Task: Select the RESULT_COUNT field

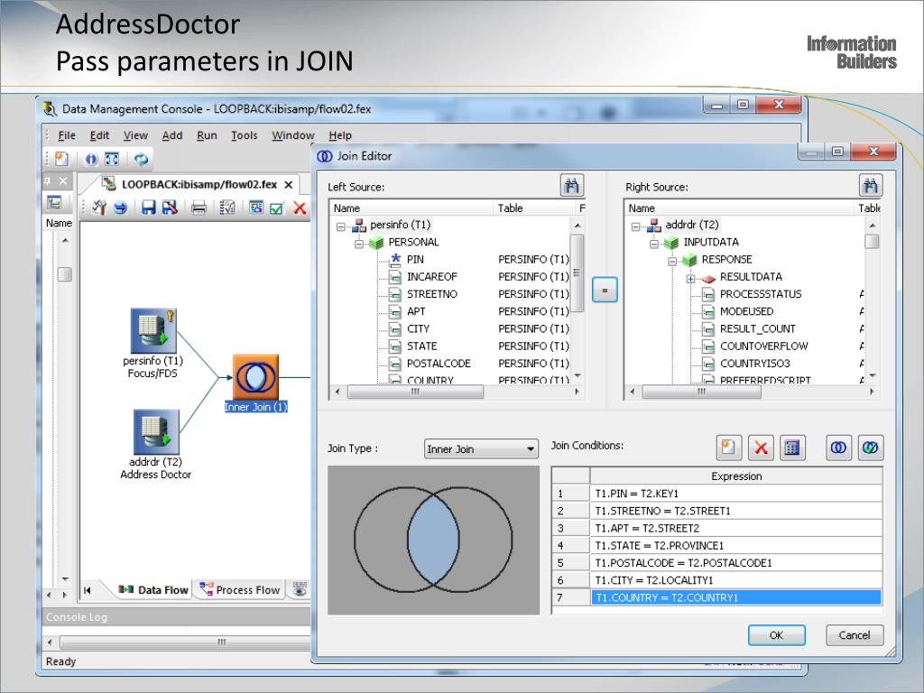Action: click(x=758, y=328)
